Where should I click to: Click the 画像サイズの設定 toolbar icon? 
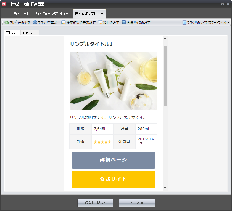pyautogui.click(x=124, y=23)
